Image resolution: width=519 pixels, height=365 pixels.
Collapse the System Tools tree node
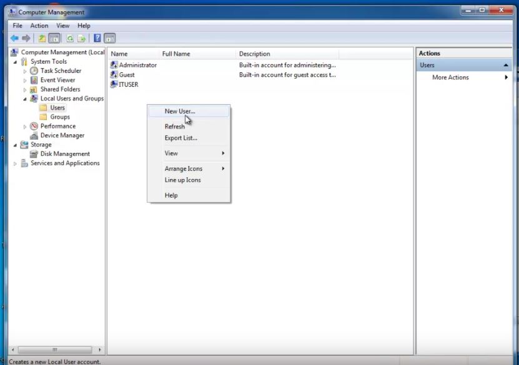(15, 61)
